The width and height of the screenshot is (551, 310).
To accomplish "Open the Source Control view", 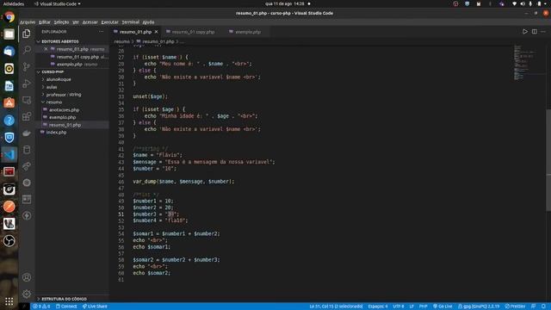I will tap(27, 66).
